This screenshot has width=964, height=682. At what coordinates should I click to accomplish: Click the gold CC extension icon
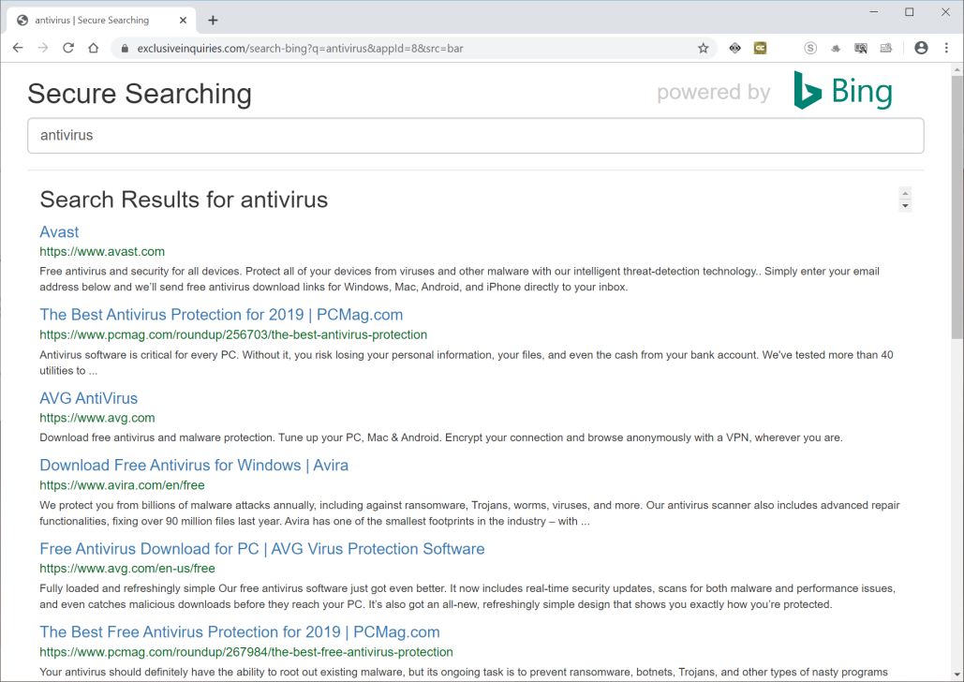[x=761, y=48]
